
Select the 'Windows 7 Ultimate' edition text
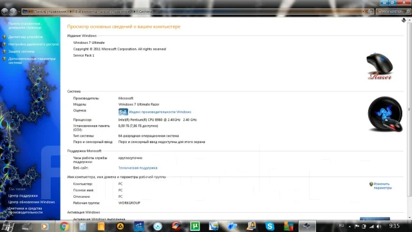coord(89,43)
